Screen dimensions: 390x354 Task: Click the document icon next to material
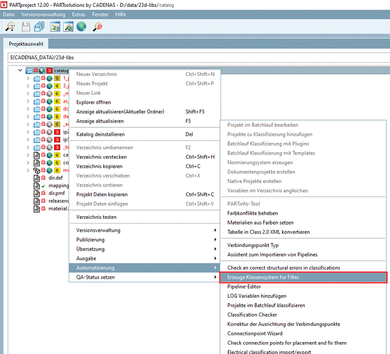click(36, 209)
